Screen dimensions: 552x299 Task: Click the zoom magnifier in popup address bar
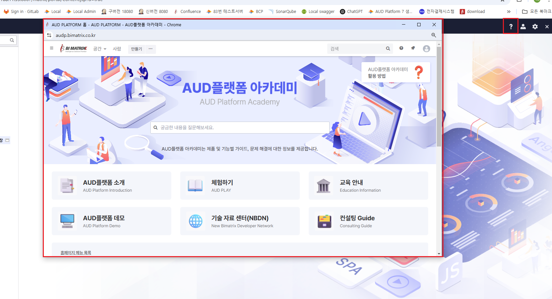coord(434,35)
